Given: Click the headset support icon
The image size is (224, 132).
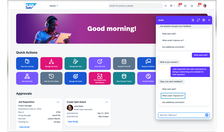Looking at the screenshot, I should coord(192,6).
